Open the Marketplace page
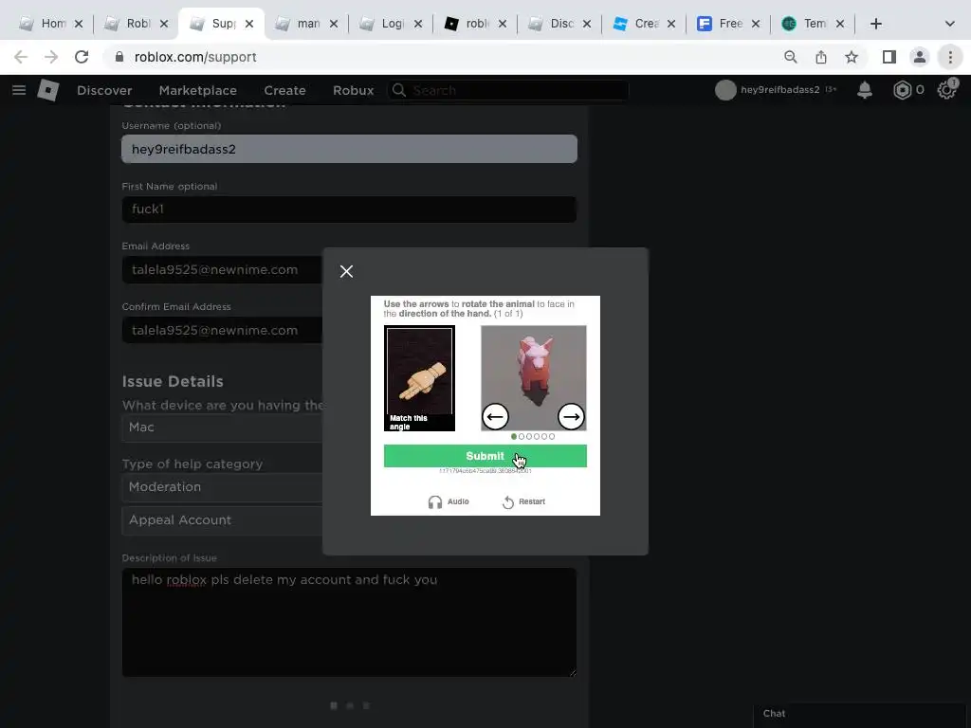The height and width of the screenshot is (728, 971). 197,90
